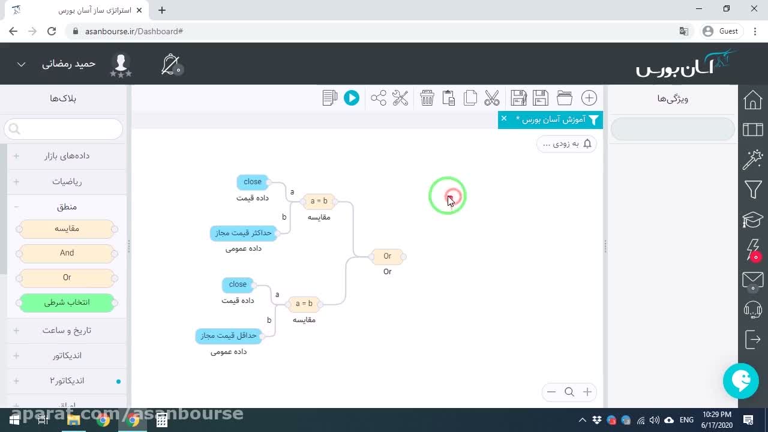
Task: Click the trash delete icon in toolbar
Action: [427, 98]
